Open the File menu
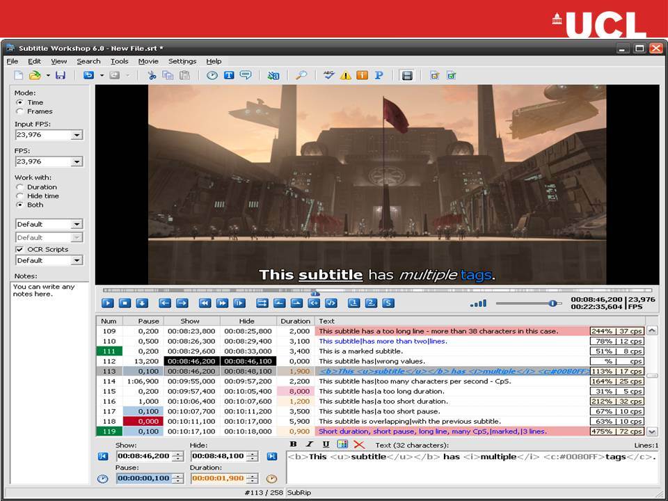This screenshot has width=668, height=501. [13, 61]
